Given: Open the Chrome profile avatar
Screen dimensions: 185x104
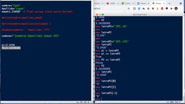Looking at the screenshot, I should [176, 8].
